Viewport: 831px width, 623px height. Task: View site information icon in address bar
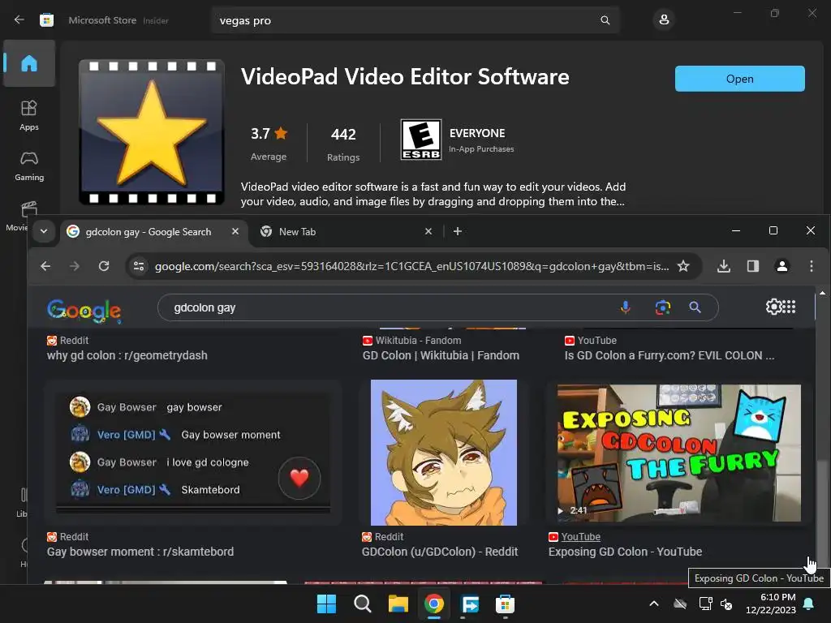pyautogui.click(x=139, y=266)
